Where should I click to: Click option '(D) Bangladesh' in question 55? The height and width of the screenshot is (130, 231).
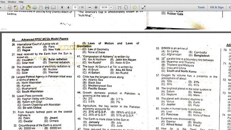199,56
